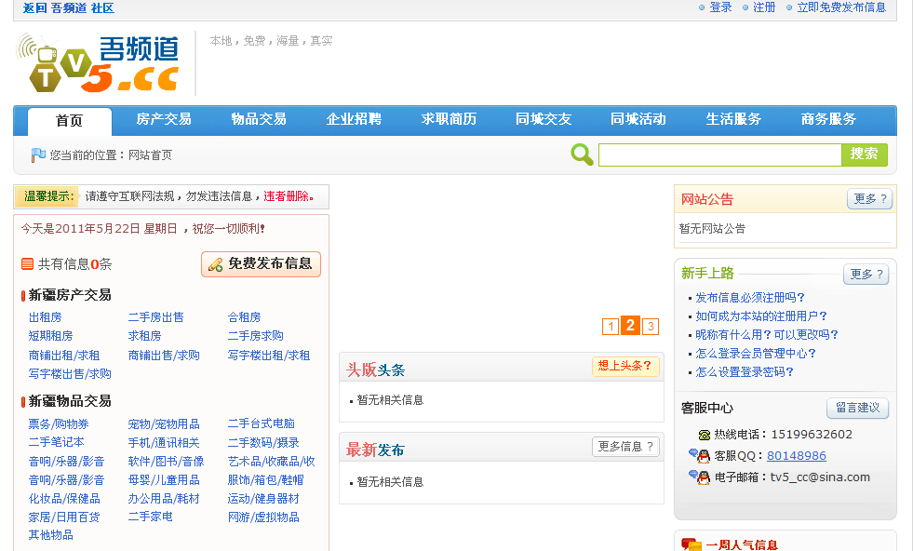
Task: Click 登录 link at top right
Action: click(720, 7)
